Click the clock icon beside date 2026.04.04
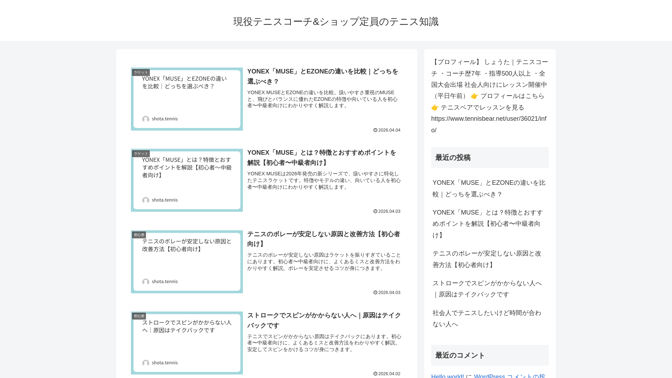This screenshot has width=672, height=378. coord(375,130)
